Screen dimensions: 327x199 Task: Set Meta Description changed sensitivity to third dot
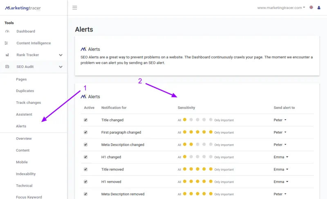197,144
